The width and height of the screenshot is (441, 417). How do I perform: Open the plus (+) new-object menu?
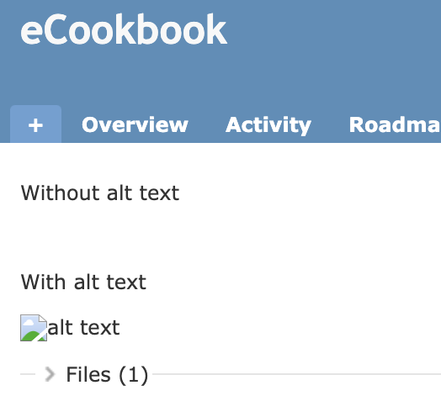pyautogui.click(x=35, y=124)
